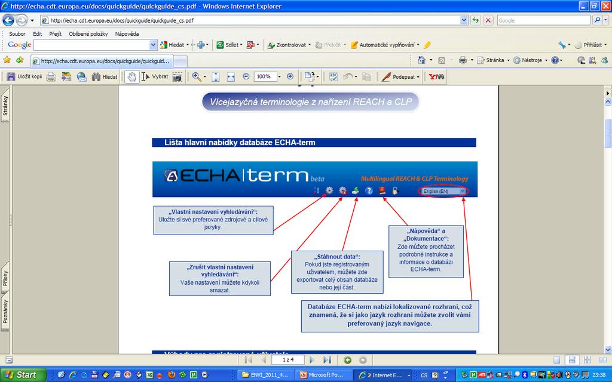
Task: Pick the magnifier Zoom In tool
Action: tap(197, 77)
